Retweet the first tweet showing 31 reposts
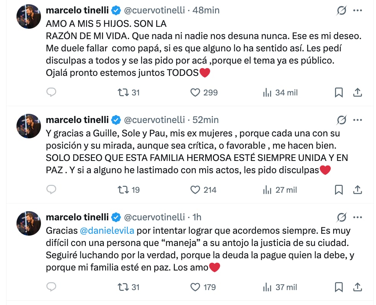Image resolution: width=376 pixels, height=305 pixels. (x=124, y=92)
